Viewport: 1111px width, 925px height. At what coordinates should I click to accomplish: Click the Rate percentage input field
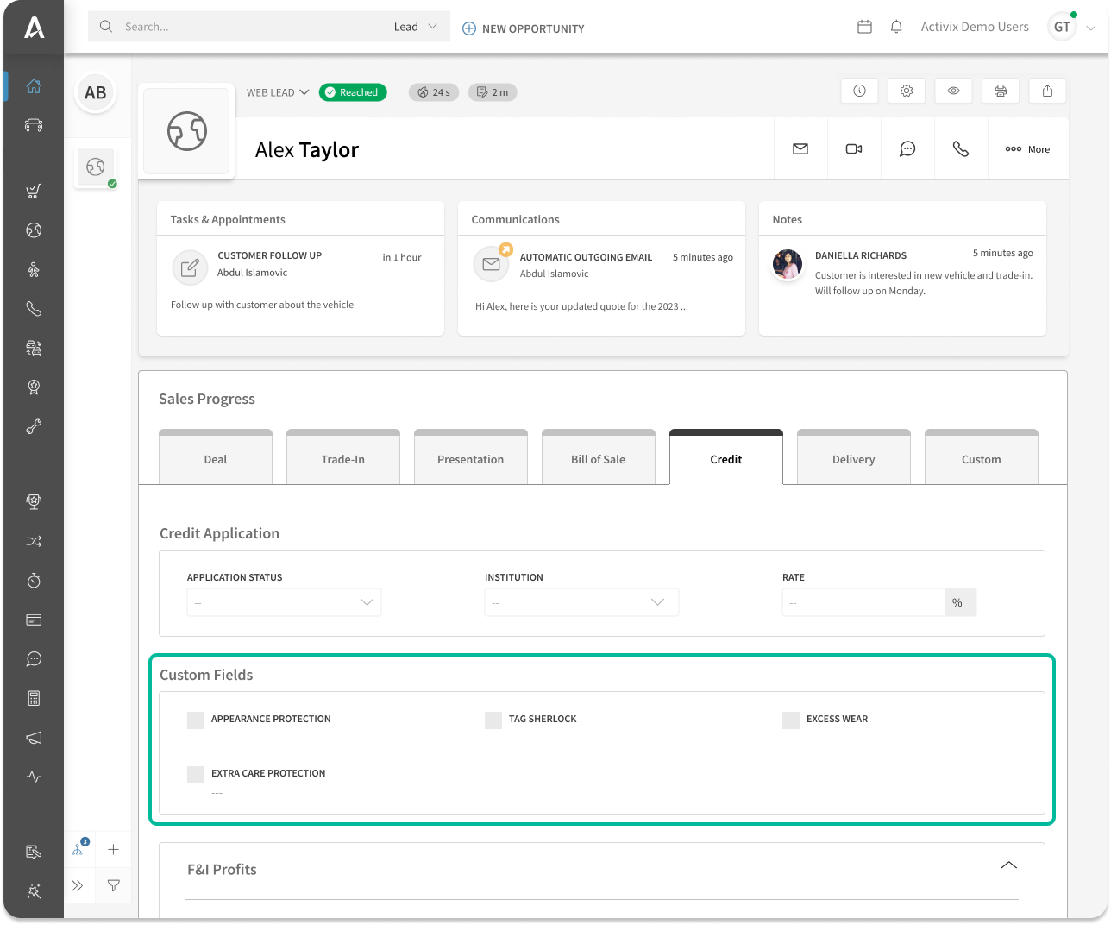point(863,602)
